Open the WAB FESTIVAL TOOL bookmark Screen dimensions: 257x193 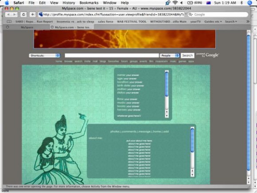pyautogui.click(x=132, y=21)
